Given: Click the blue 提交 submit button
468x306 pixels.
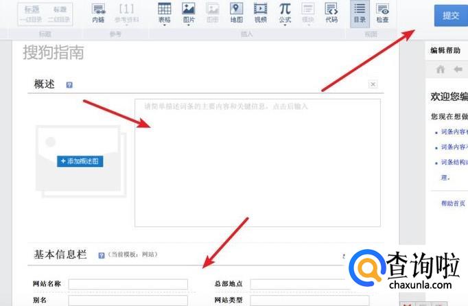Looking at the screenshot, I should (x=451, y=16).
